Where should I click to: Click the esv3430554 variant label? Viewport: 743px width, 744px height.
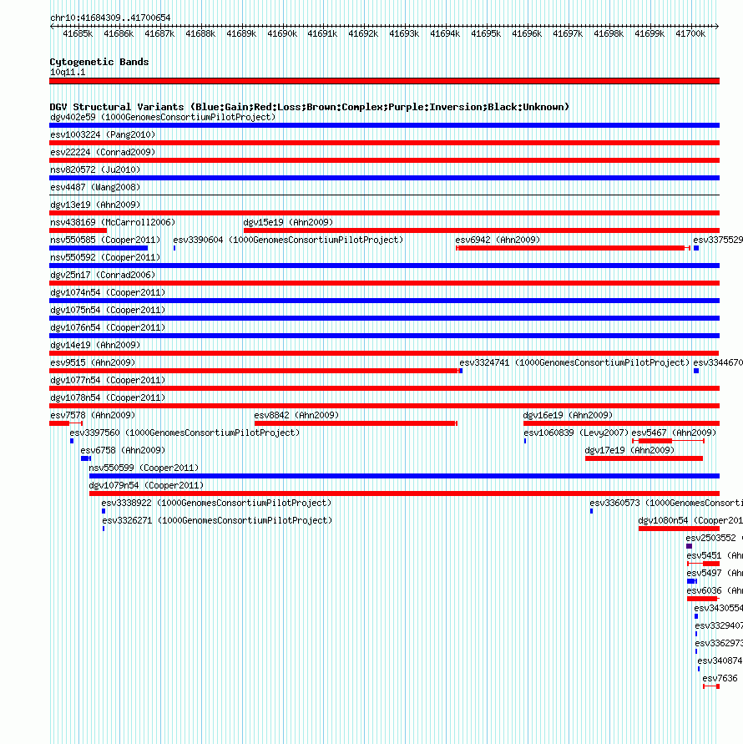pyautogui.click(x=718, y=608)
